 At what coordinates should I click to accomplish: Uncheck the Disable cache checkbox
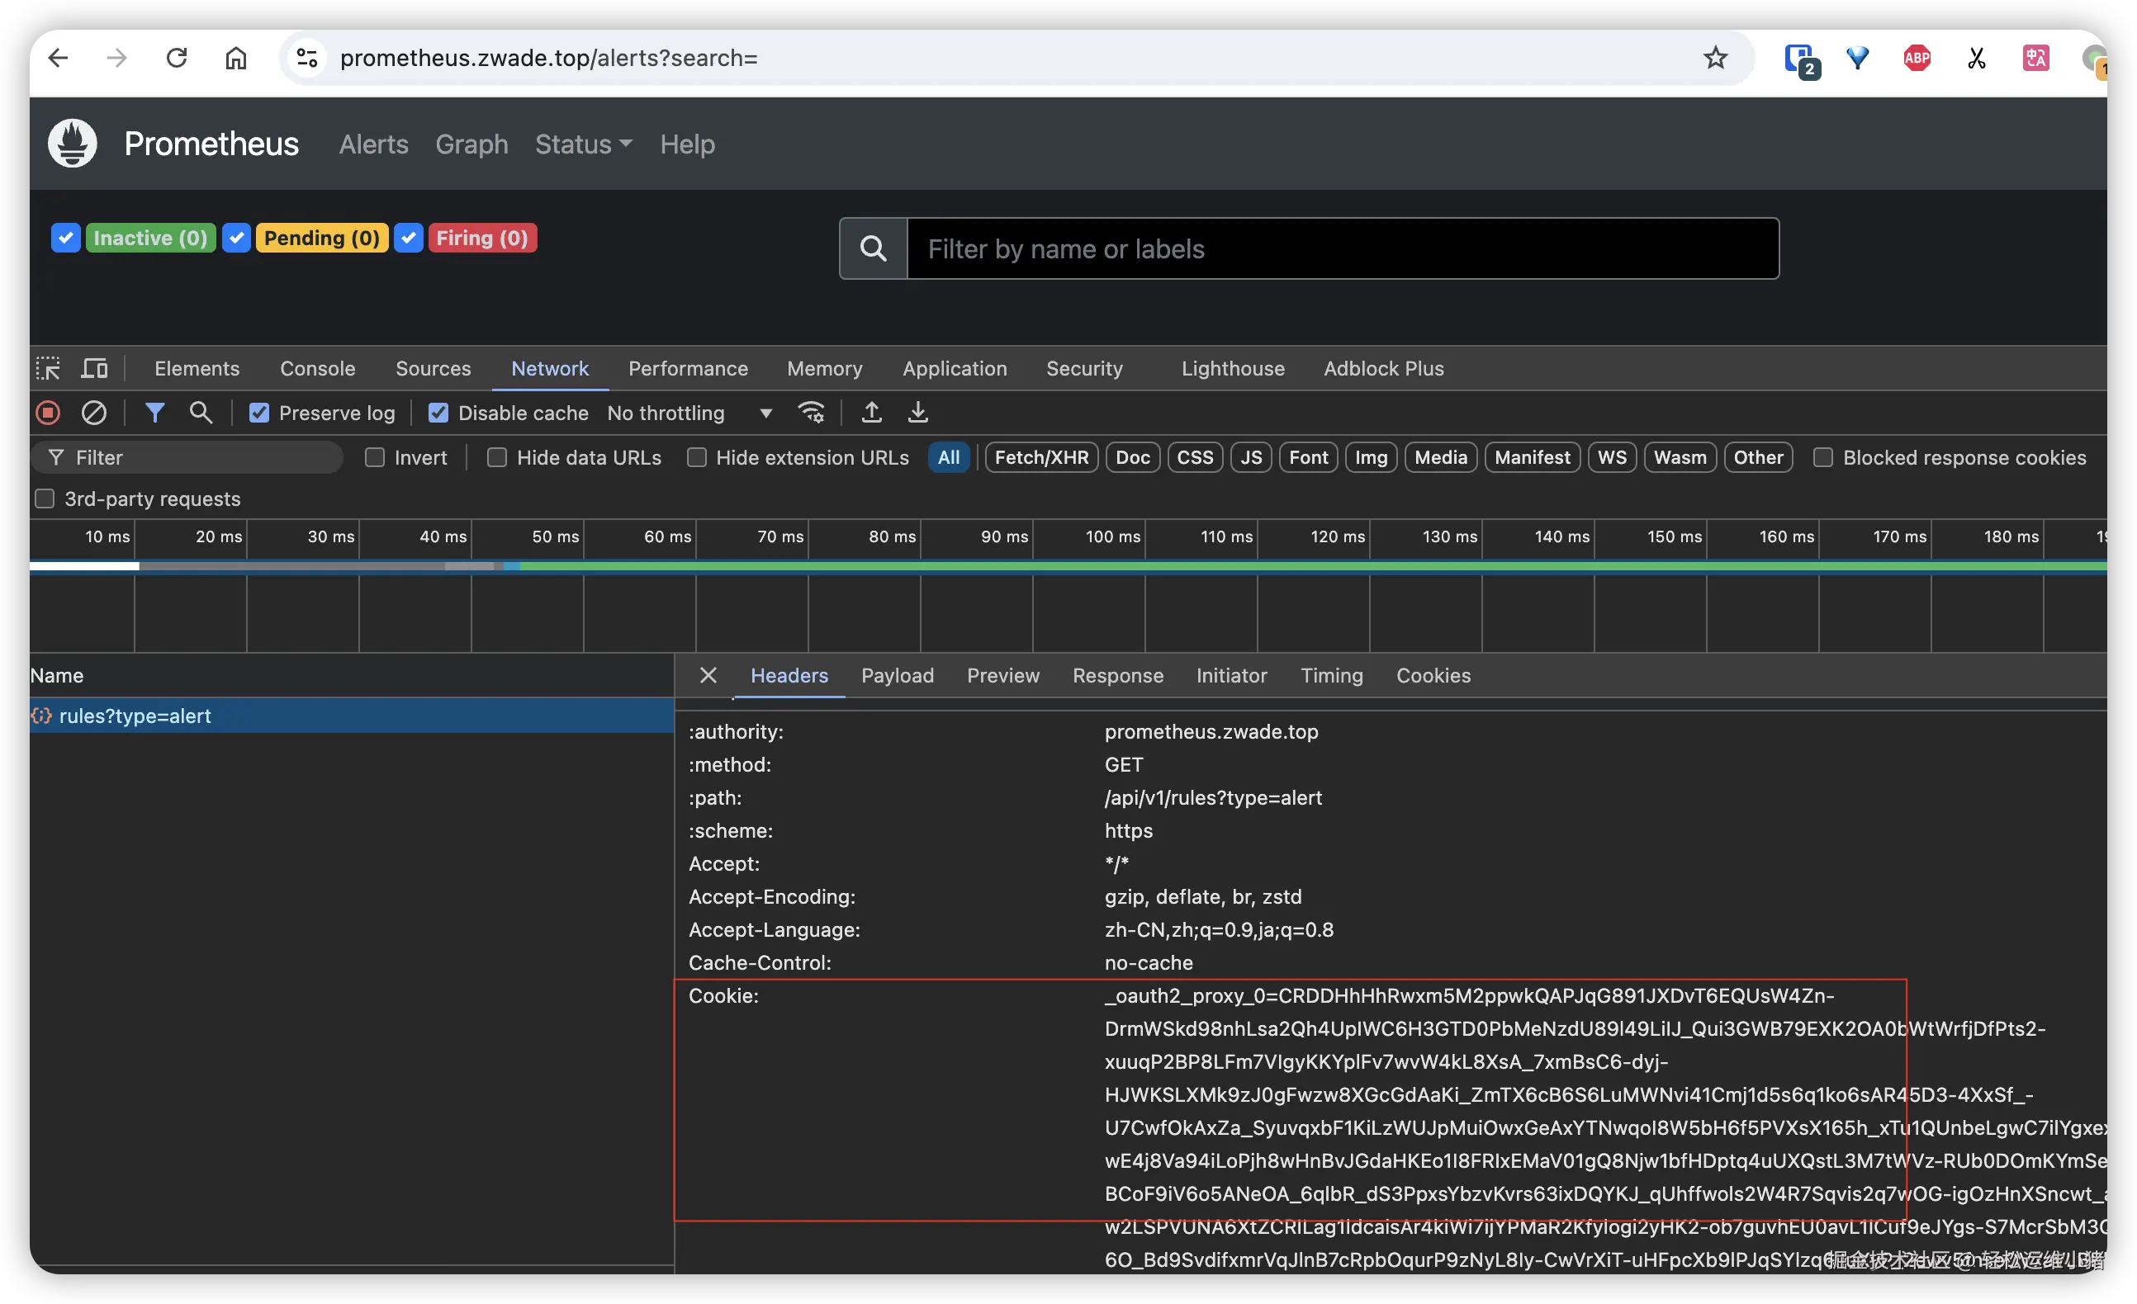438,413
